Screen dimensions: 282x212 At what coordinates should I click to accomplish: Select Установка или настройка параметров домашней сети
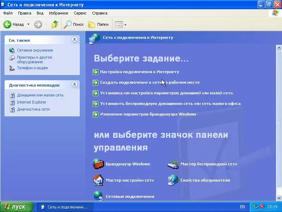pyautogui.click(x=167, y=93)
